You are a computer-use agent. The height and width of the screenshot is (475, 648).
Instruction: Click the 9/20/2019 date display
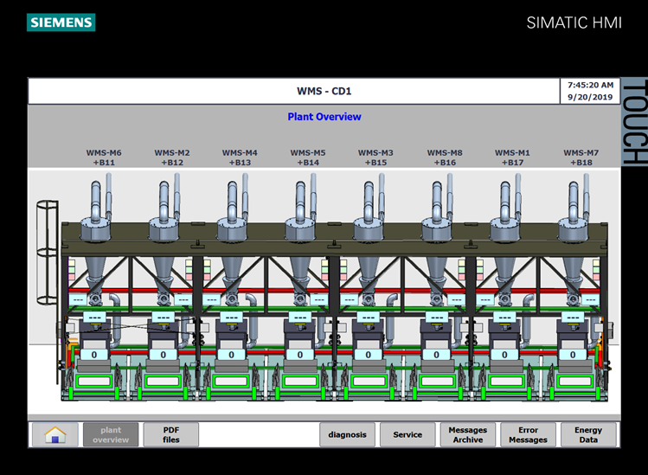tap(590, 97)
